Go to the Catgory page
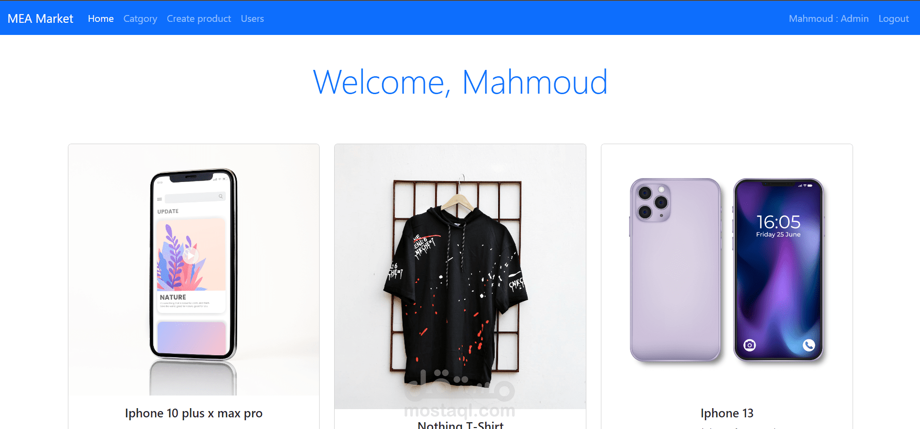Screen dimensions: 920x429 pos(140,18)
